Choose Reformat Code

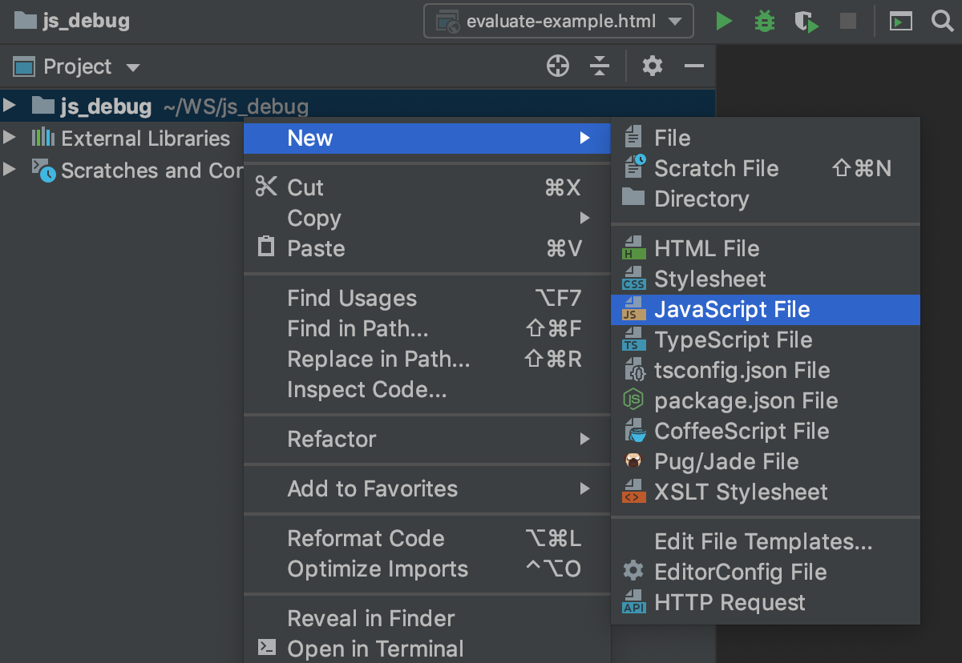click(x=427, y=539)
